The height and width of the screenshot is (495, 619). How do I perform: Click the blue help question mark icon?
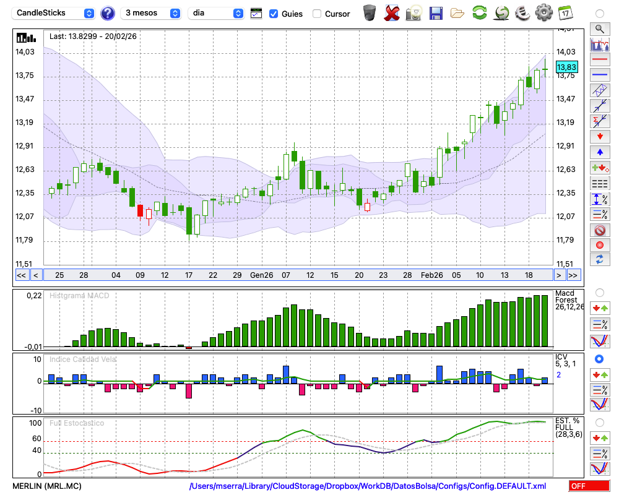(108, 13)
